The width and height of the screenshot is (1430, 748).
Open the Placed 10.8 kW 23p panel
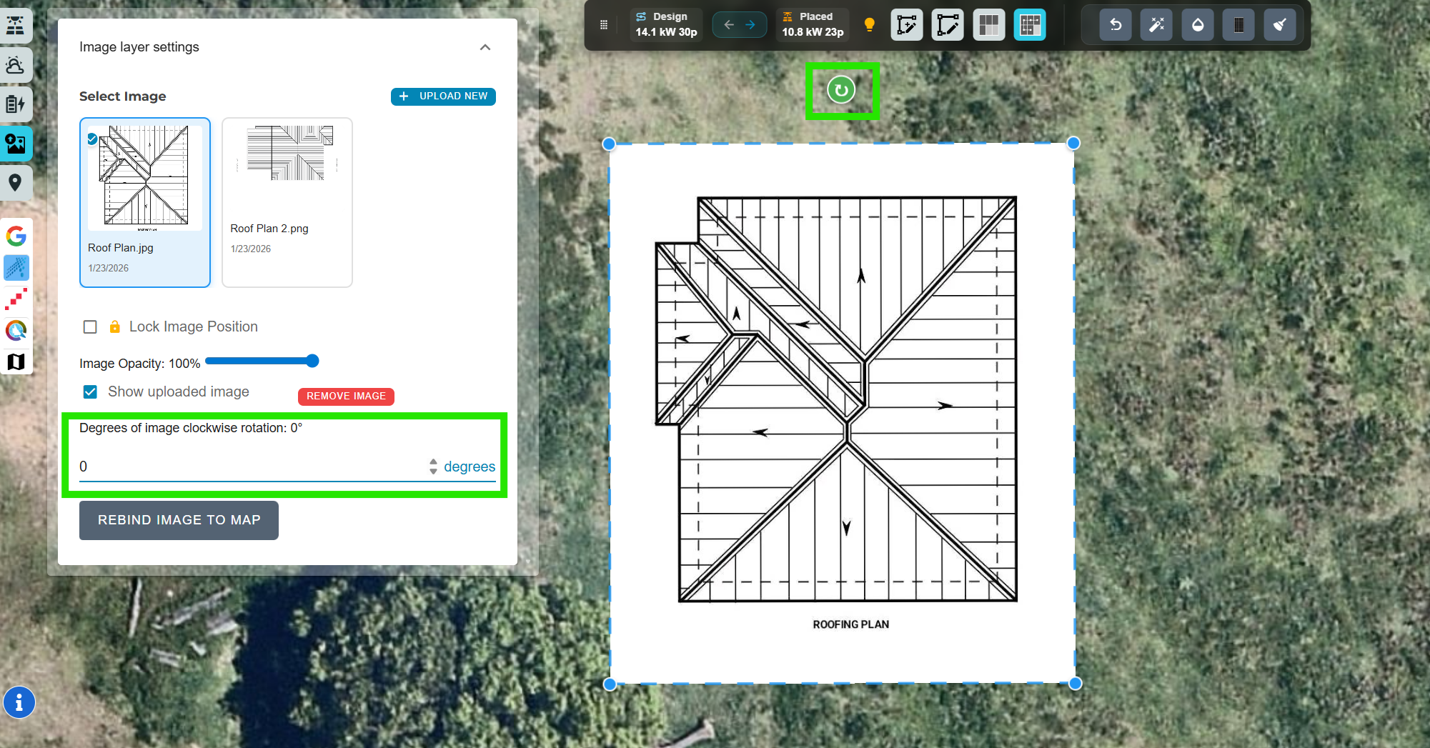coord(812,25)
